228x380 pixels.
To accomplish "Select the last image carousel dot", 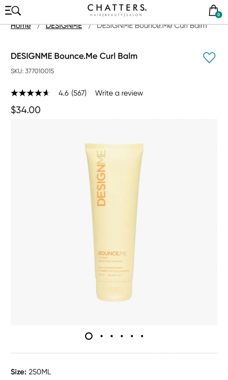I will (142, 336).
